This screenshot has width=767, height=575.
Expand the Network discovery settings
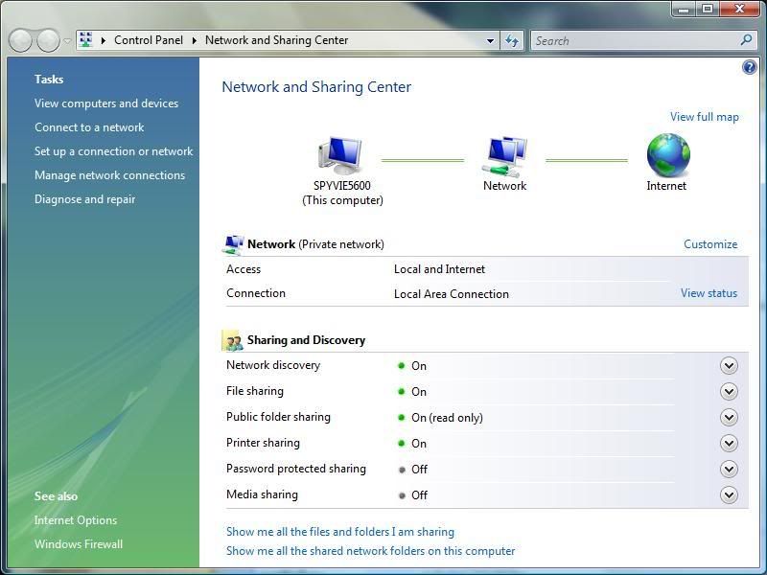(729, 365)
